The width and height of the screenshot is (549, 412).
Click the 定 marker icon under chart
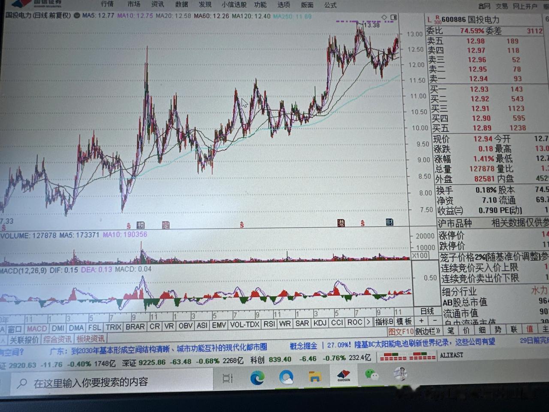click(x=166, y=225)
